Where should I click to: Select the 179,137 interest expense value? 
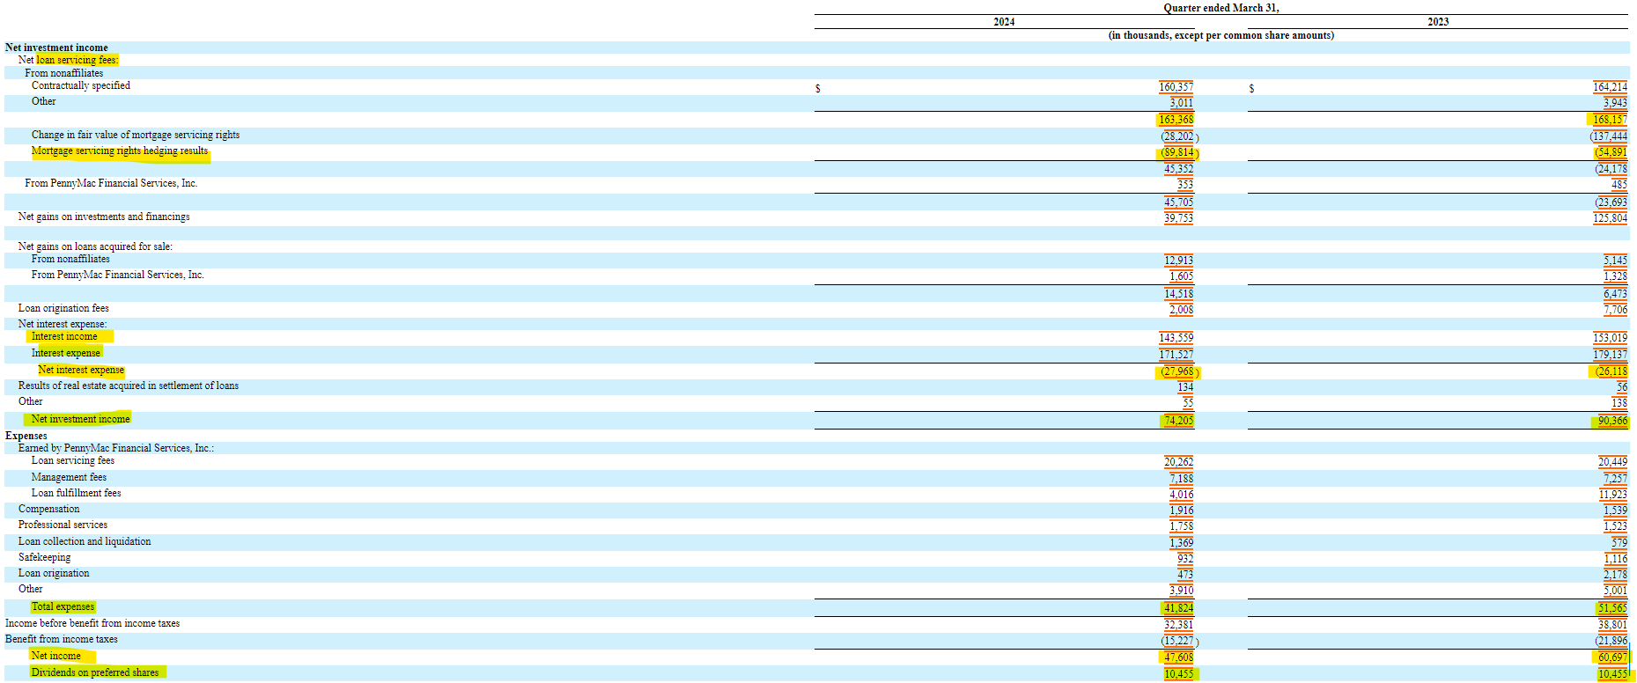point(1610,355)
